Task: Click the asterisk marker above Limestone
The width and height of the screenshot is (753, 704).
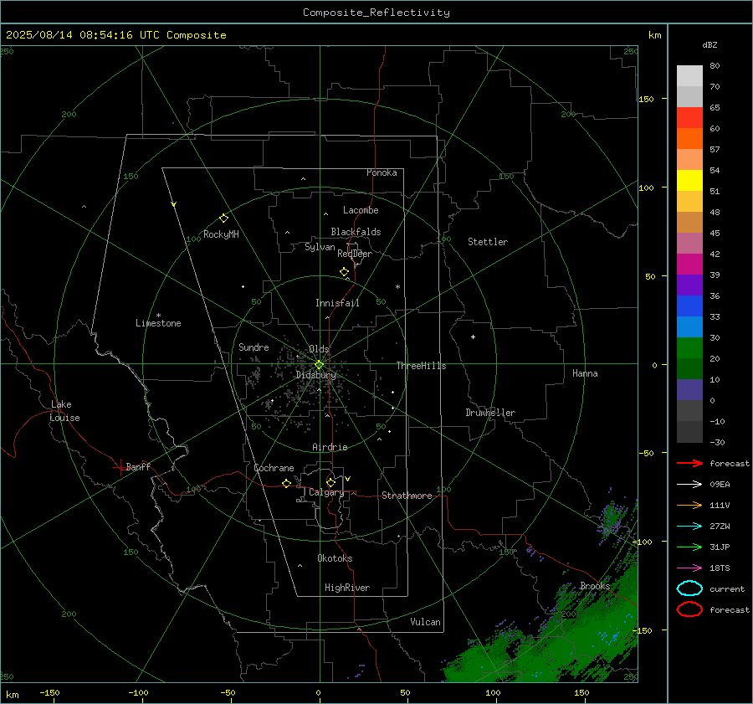Action: click(158, 316)
